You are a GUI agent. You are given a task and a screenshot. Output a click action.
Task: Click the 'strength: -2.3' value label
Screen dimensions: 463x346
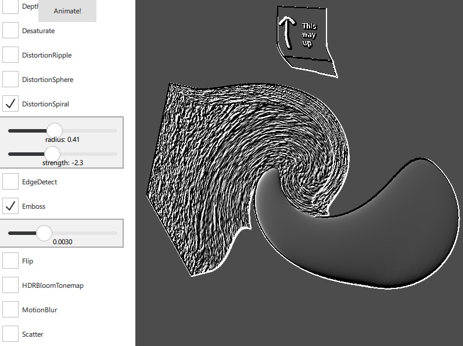62,163
